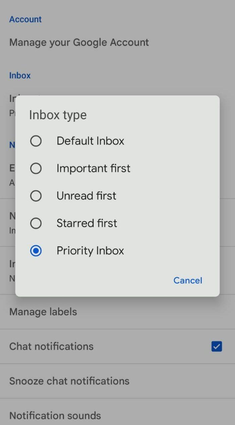Click the Account section header
The height and width of the screenshot is (425, 235).
25,19
